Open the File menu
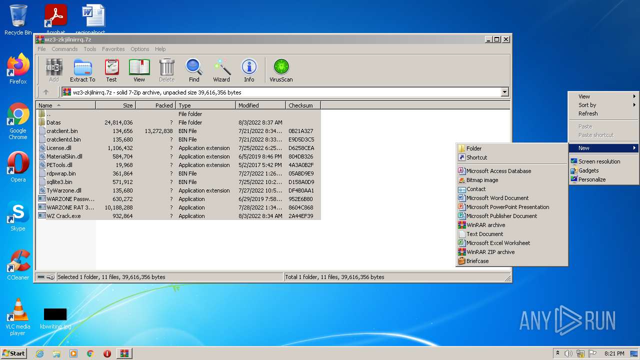This screenshot has width=640, height=360. point(41,49)
